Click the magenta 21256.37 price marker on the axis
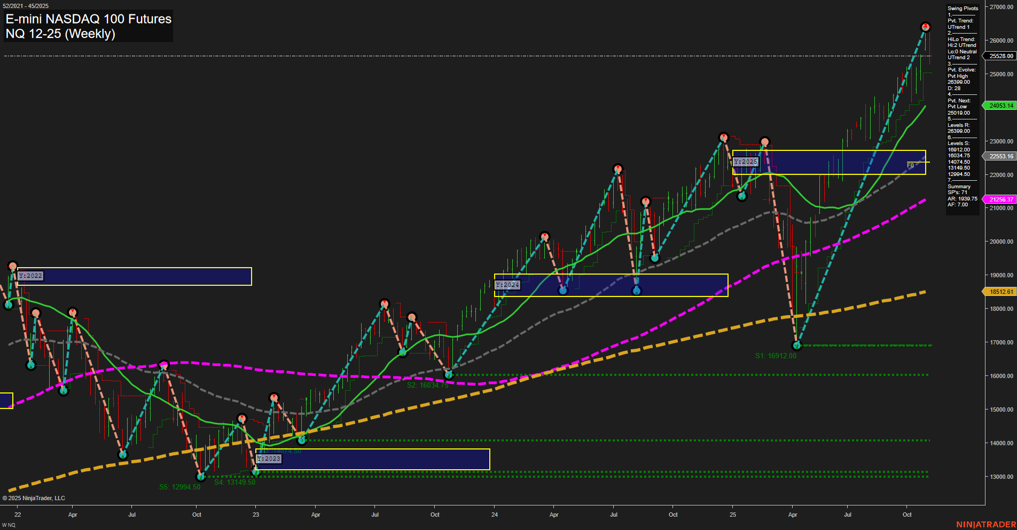Screen dimensions: 1017x530 pyautogui.click(x=1000, y=199)
